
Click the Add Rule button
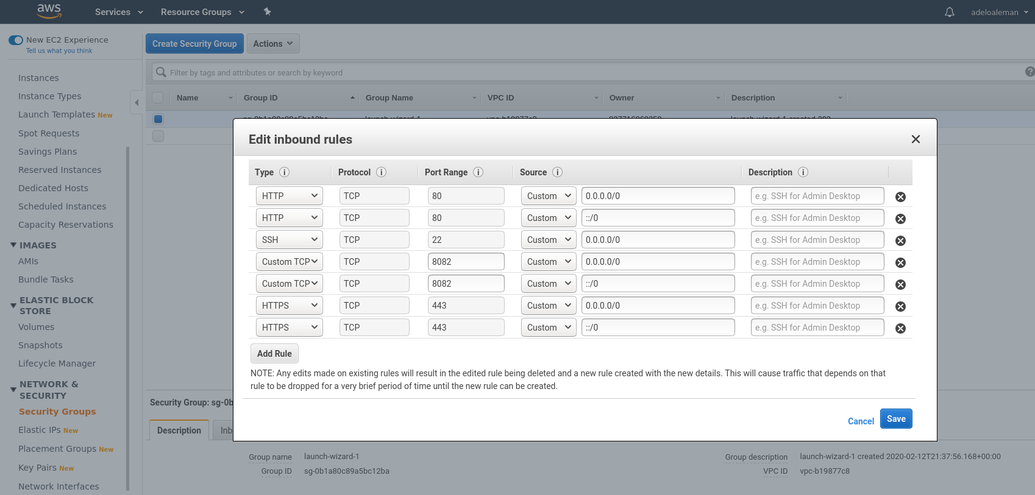(x=274, y=354)
